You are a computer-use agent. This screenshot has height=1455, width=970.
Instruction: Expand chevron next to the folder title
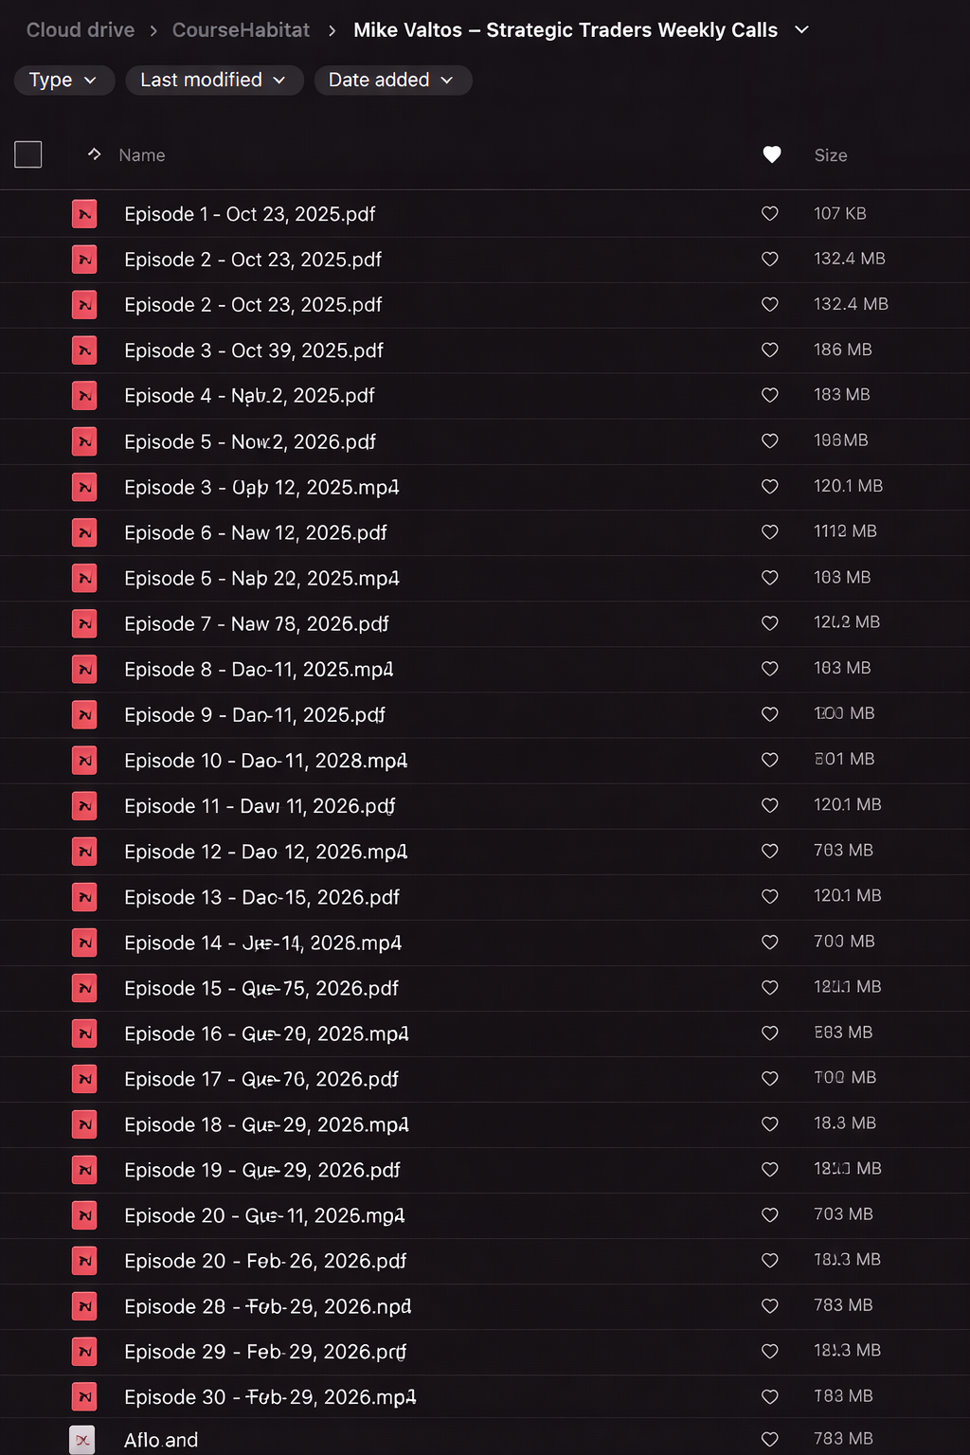(801, 30)
